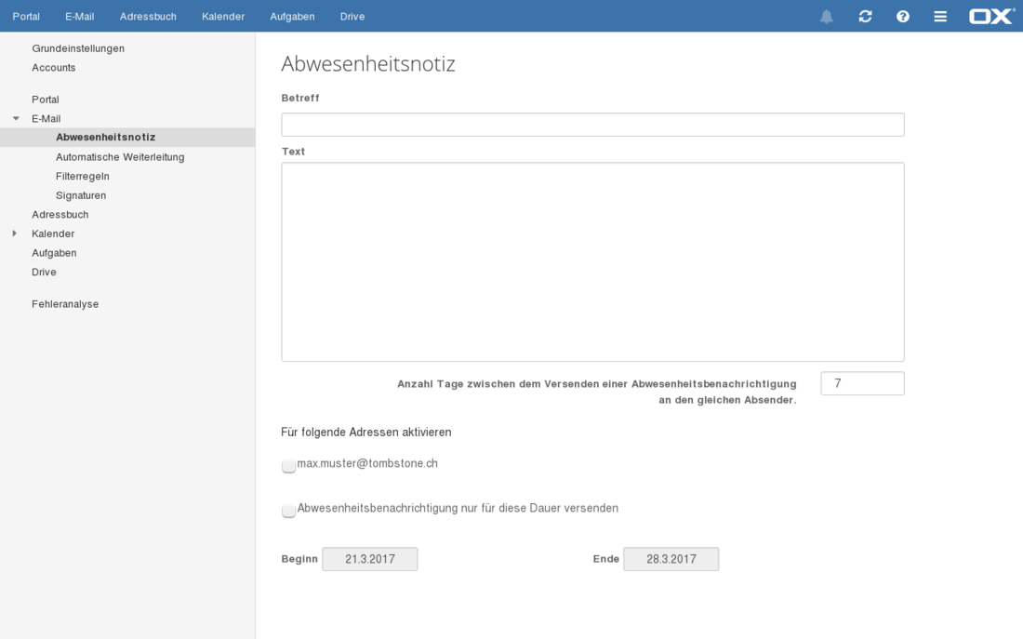Open the Portal app in top bar

pos(26,17)
